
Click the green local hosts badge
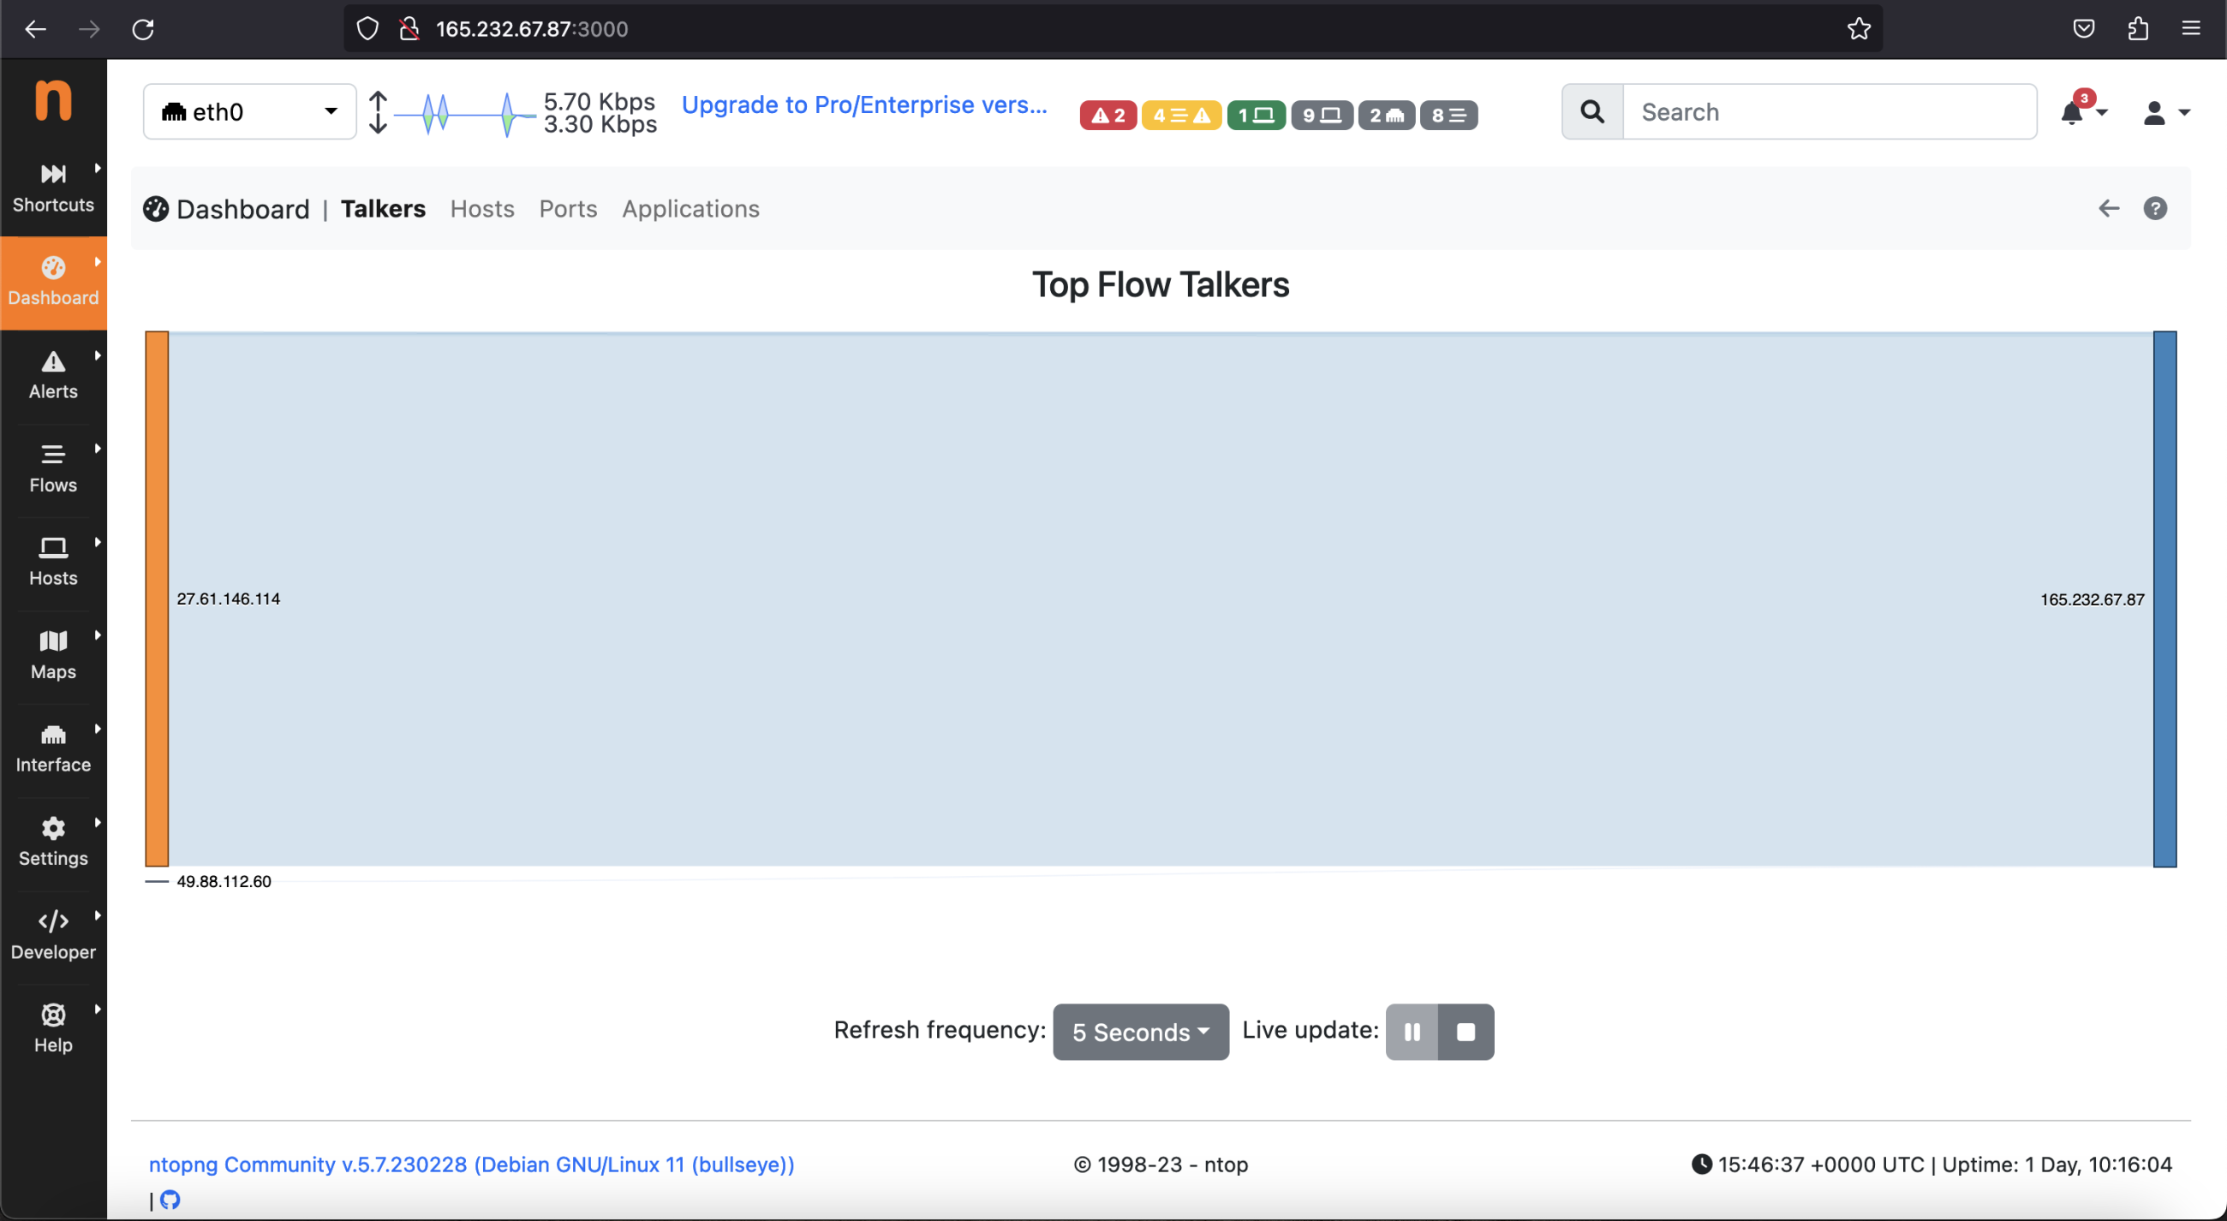click(1256, 115)
